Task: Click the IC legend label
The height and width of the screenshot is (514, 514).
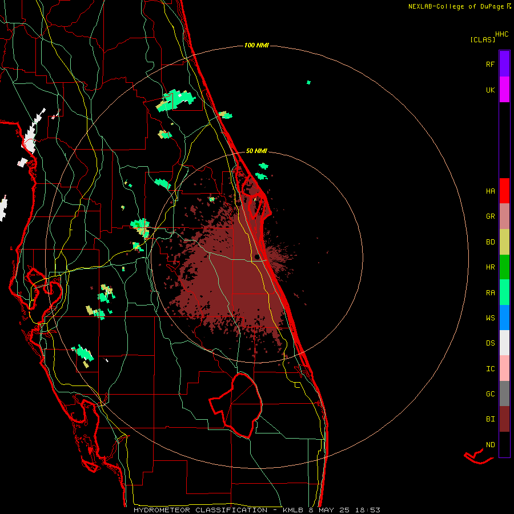Action: click(490, 369)
